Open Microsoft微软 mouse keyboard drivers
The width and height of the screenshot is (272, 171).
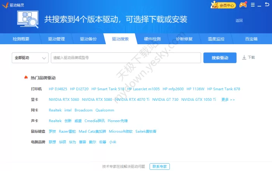(x=121, y=131)
